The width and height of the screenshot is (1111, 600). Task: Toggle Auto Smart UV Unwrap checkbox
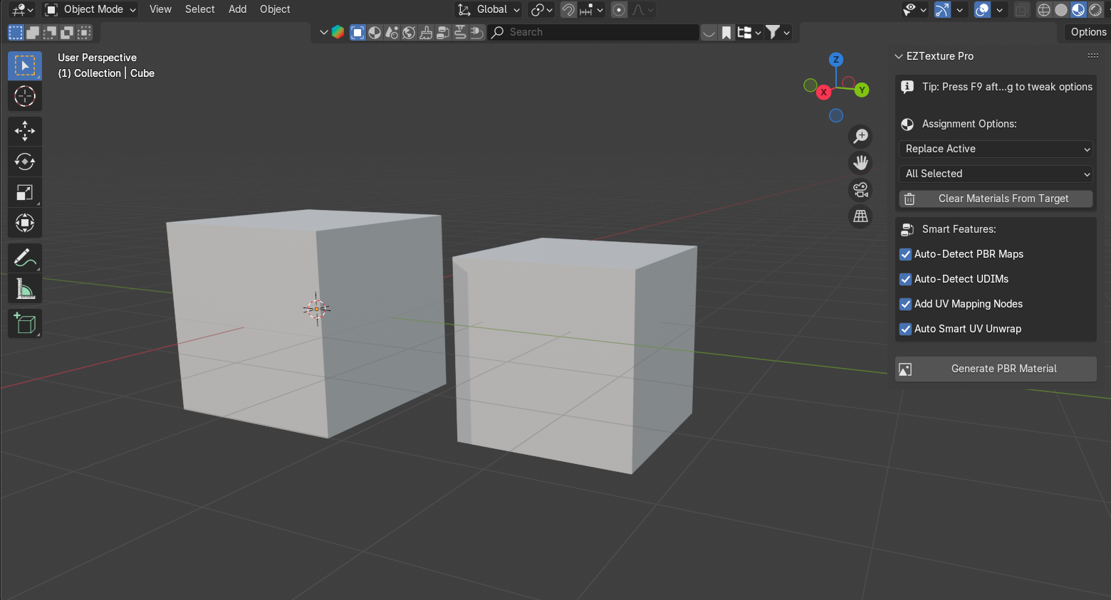906,329
